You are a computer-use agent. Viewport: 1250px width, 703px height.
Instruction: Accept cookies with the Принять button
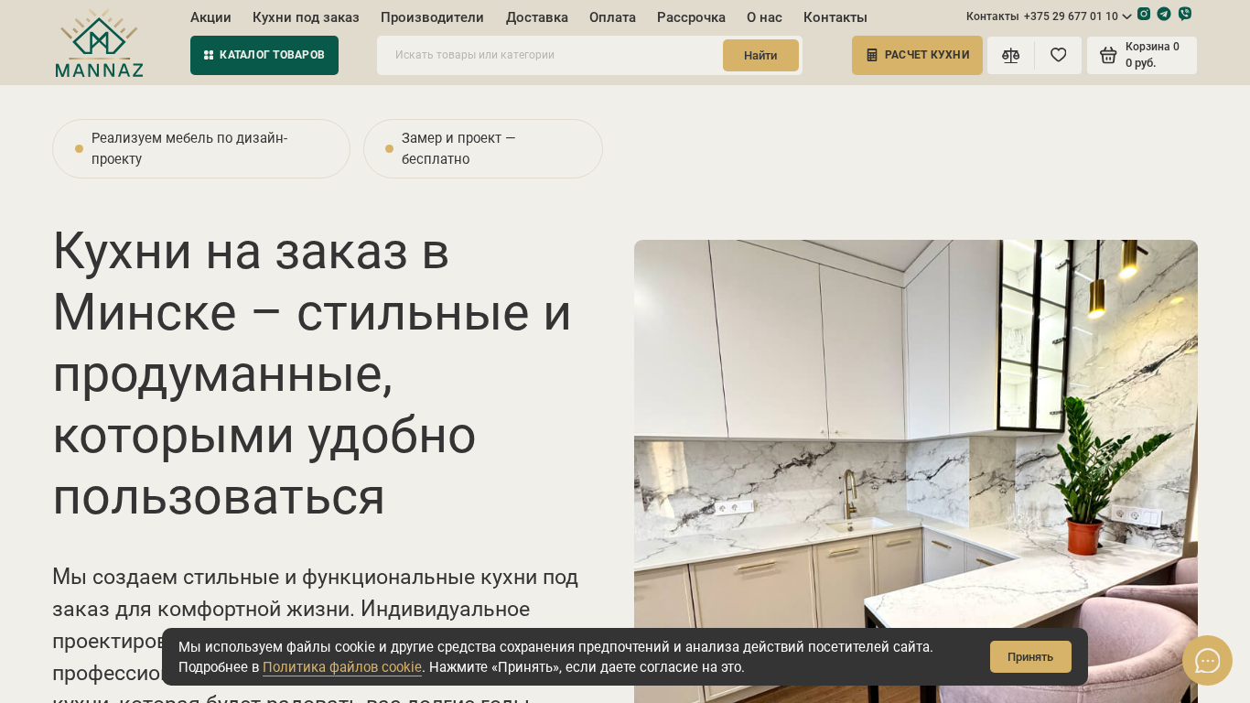pos(1030,656)
